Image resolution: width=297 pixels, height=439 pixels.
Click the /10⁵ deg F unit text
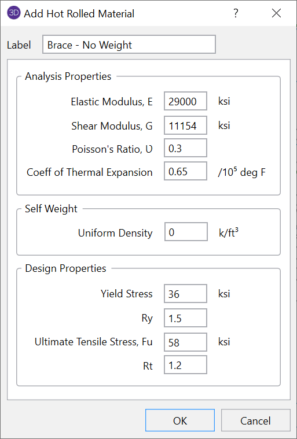point(242,172)
